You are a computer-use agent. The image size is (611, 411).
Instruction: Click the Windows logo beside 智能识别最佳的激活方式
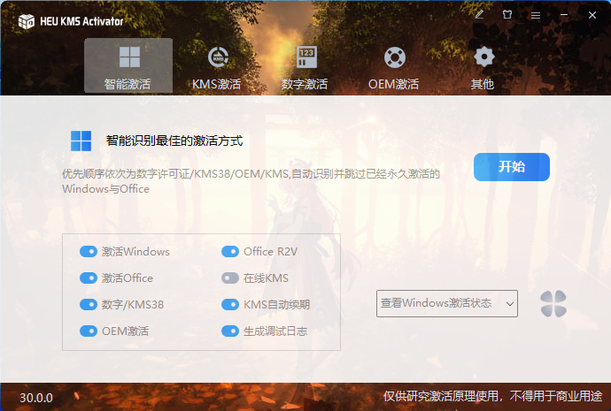click(81, 141)
